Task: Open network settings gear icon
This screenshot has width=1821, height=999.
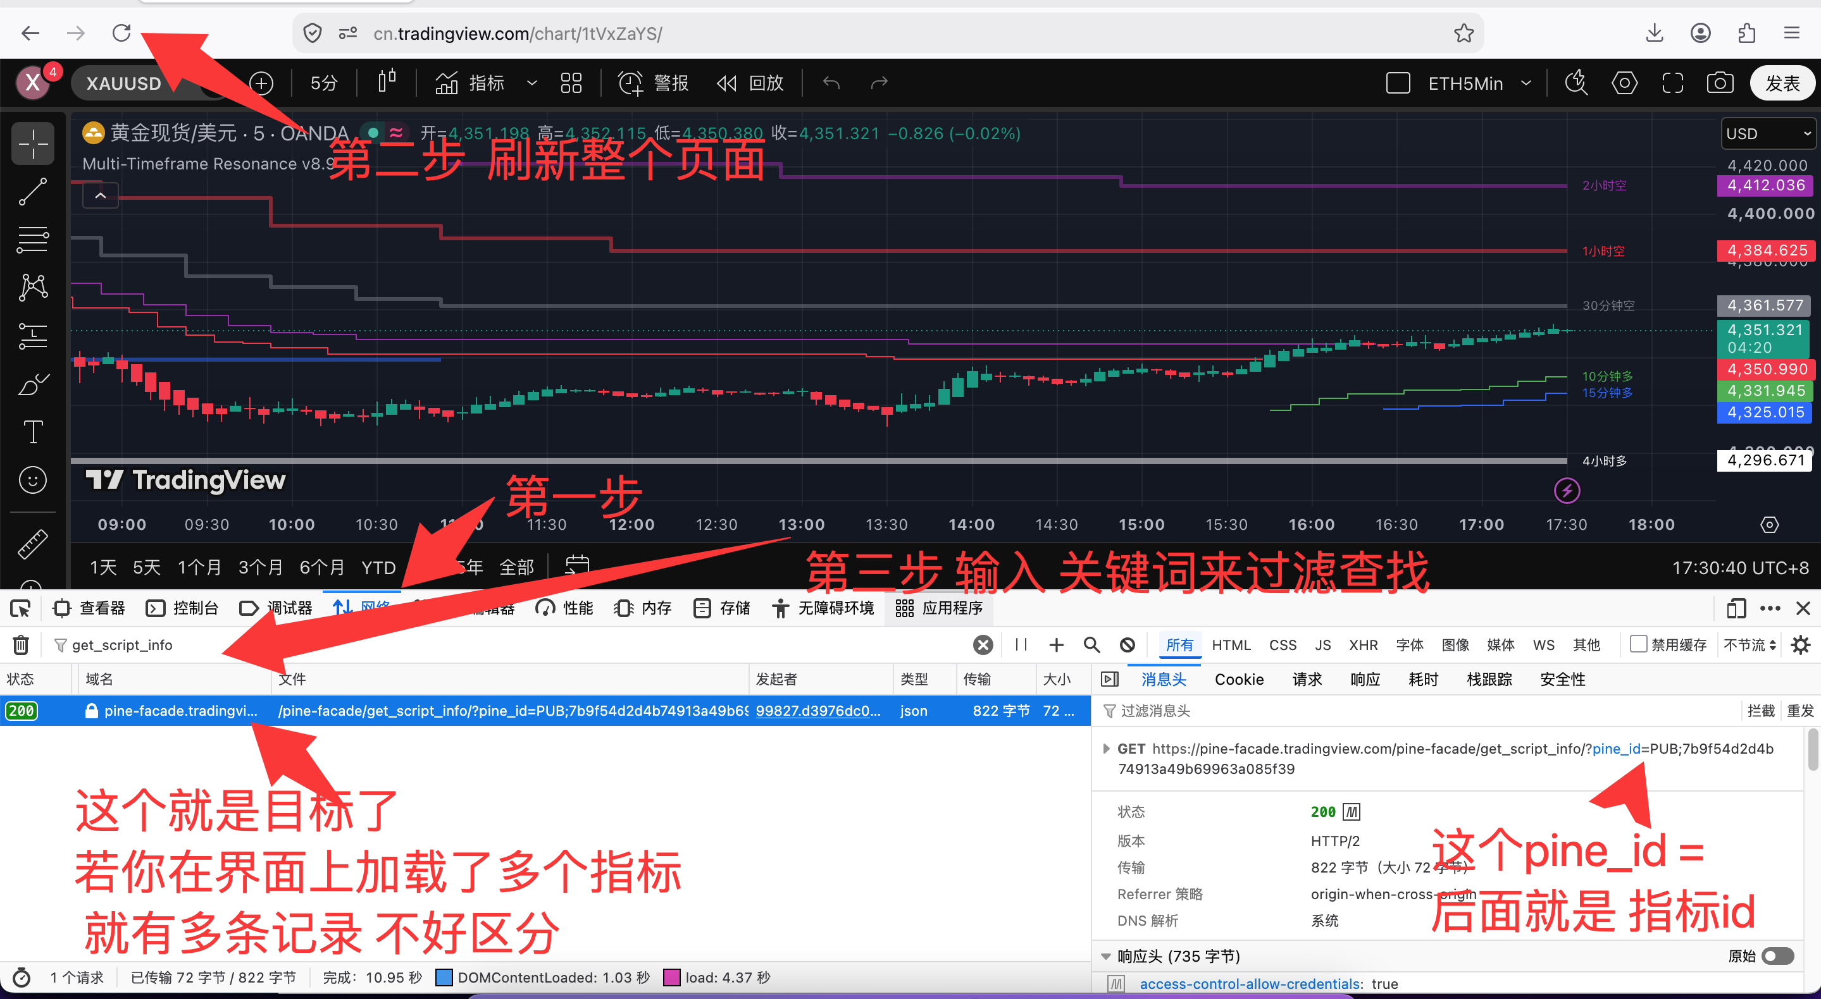Action: click(x=1801, y=644)
